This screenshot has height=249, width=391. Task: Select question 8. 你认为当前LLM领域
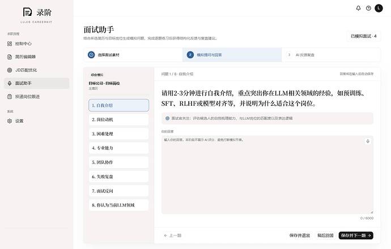pos(118,205)
